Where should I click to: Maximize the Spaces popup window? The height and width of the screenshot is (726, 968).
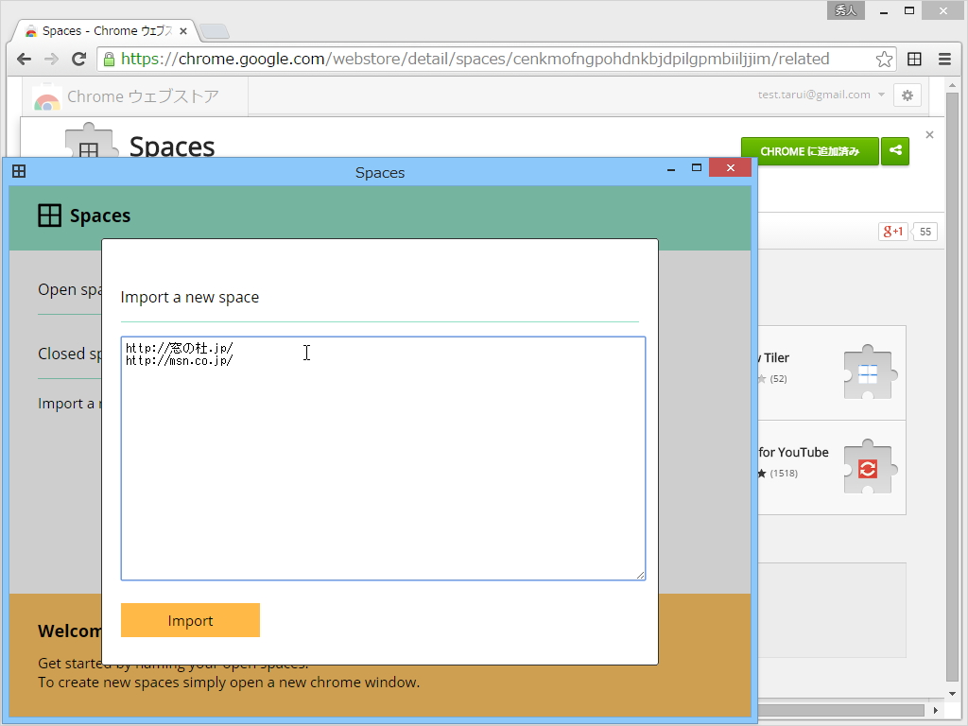[x=697, y=168]
